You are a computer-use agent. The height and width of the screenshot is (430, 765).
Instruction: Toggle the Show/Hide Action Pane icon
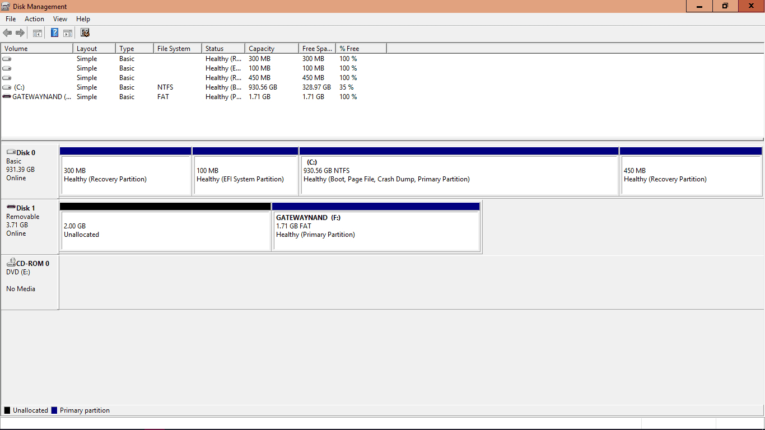point(68,33)
